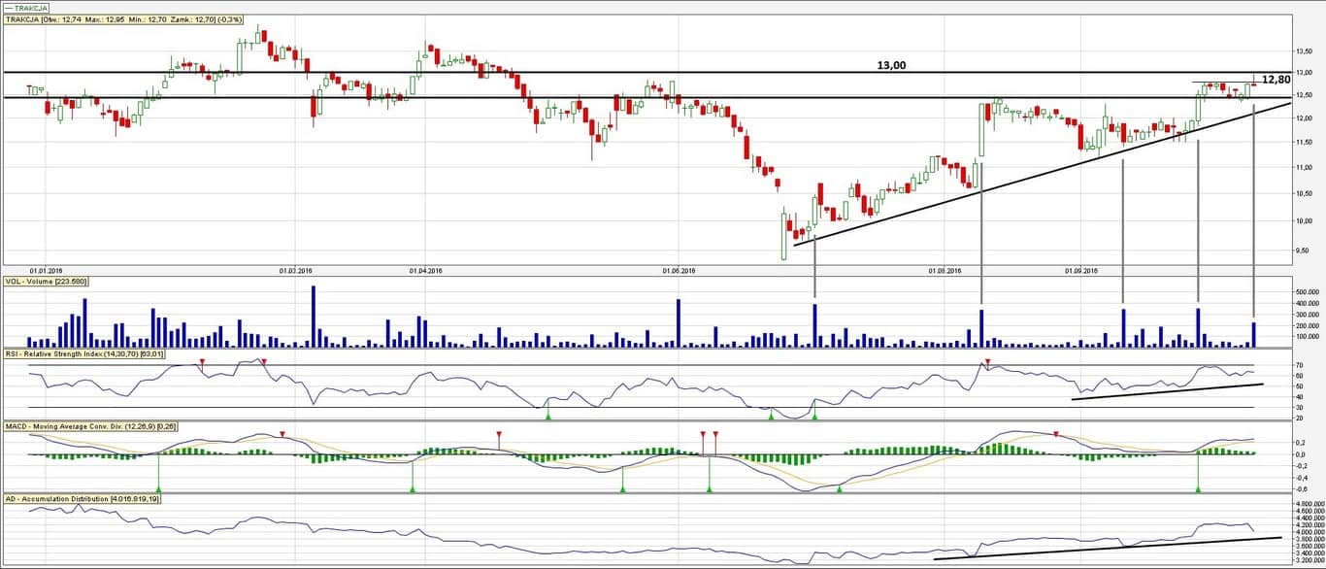
Task: Click the 01.01.2016 date axis label
Action: (46, 270)
